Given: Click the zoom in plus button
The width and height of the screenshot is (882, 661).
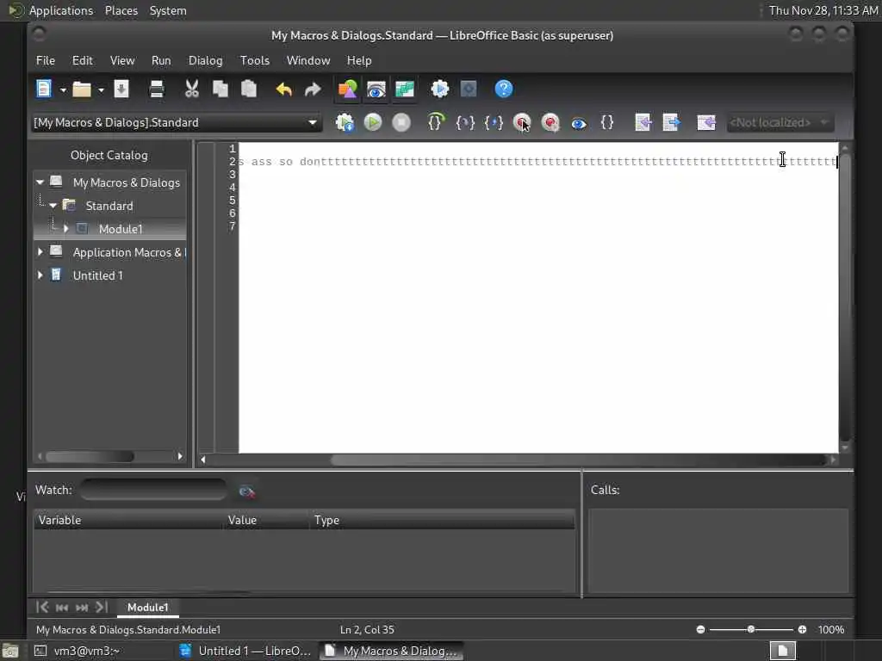Looking at the screenshot, I should tap(802, 629).
